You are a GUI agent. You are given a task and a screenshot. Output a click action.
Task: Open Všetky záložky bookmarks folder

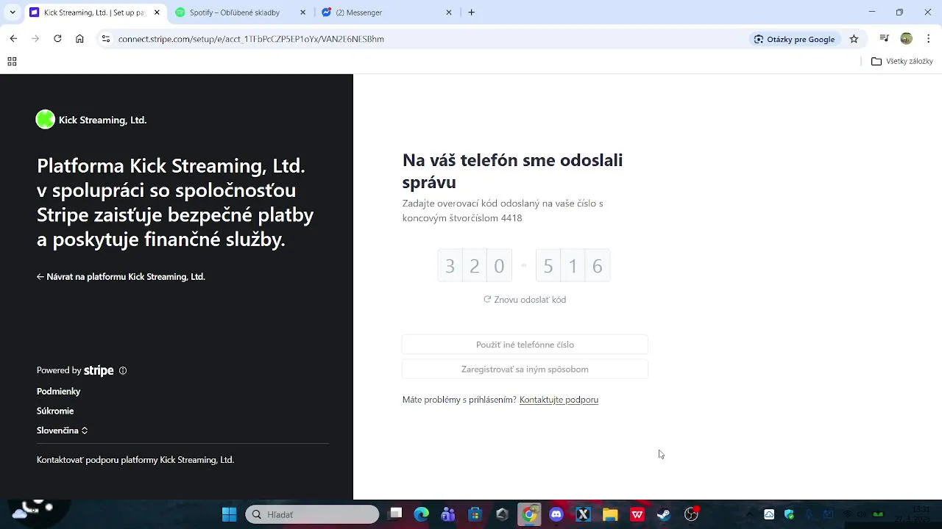pos(902,62)
